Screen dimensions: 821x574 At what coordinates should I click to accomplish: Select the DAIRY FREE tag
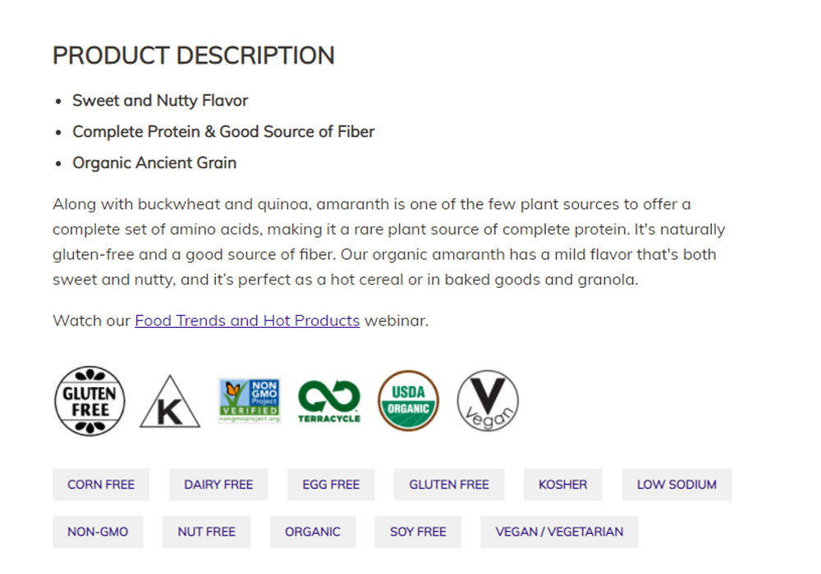218,485
